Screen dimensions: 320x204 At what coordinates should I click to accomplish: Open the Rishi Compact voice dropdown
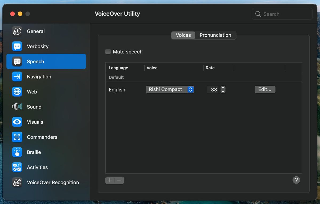coord(170,89)
